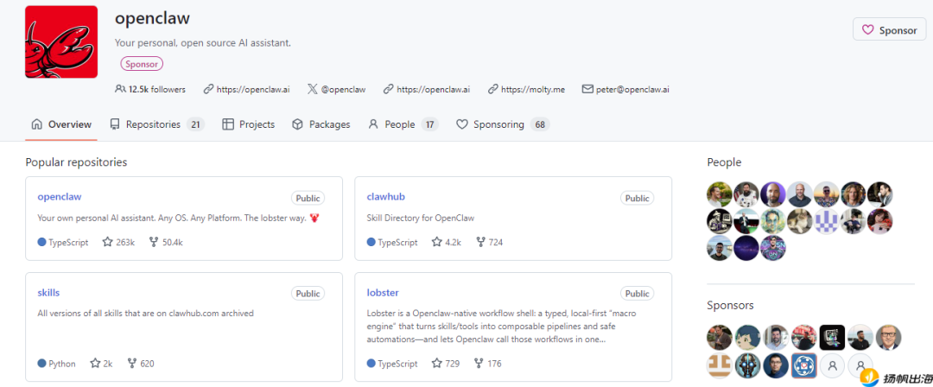Screen dimensions: 933x387
Task: Click the star count on lobster repository
Action: coord(452,364)
